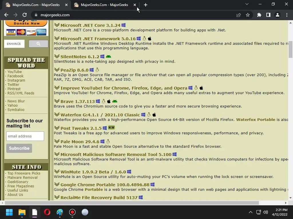293x219 pixels.
Task: Open the red record app in taskbar
Action: coord(72,212)
